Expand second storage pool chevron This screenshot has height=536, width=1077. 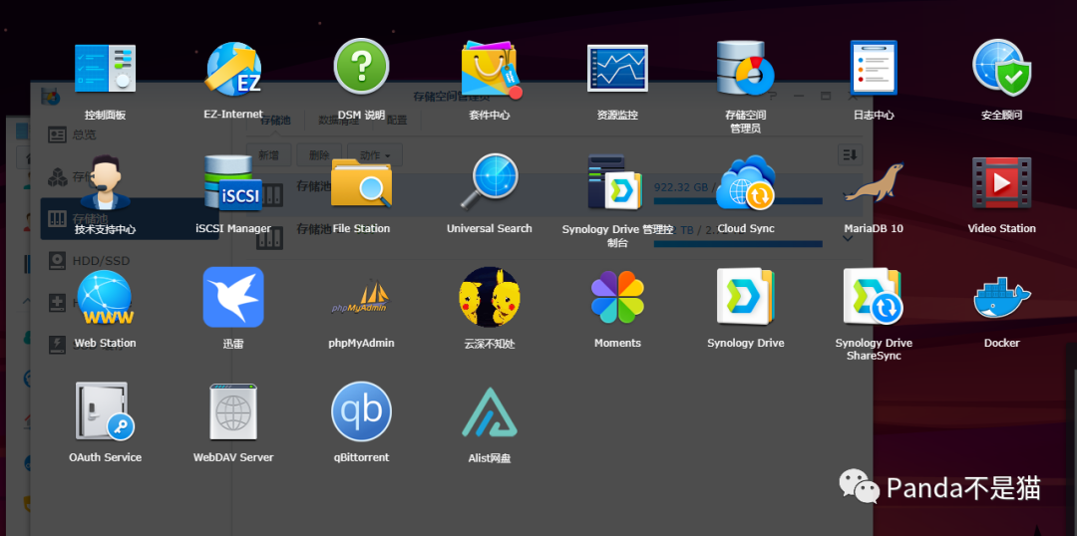[x=849, y=238]
